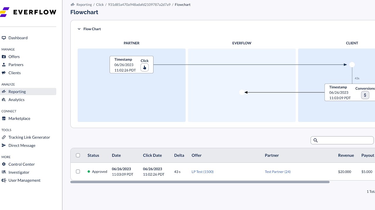Collapse the Flow Chart section chevron
Viewport: 375px width, 210px height.
click(x=79, y=29)
